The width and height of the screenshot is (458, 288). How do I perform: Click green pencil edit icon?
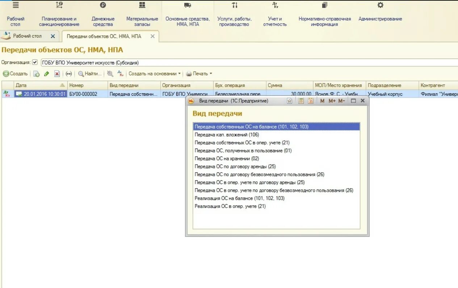point(46,74)
